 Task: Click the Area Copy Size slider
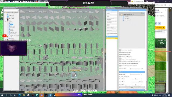point(135,69)
